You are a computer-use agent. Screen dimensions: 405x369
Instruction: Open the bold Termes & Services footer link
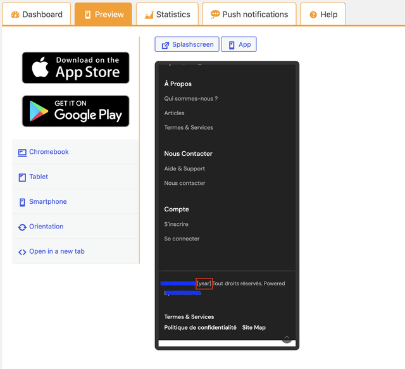click(189, 317)
